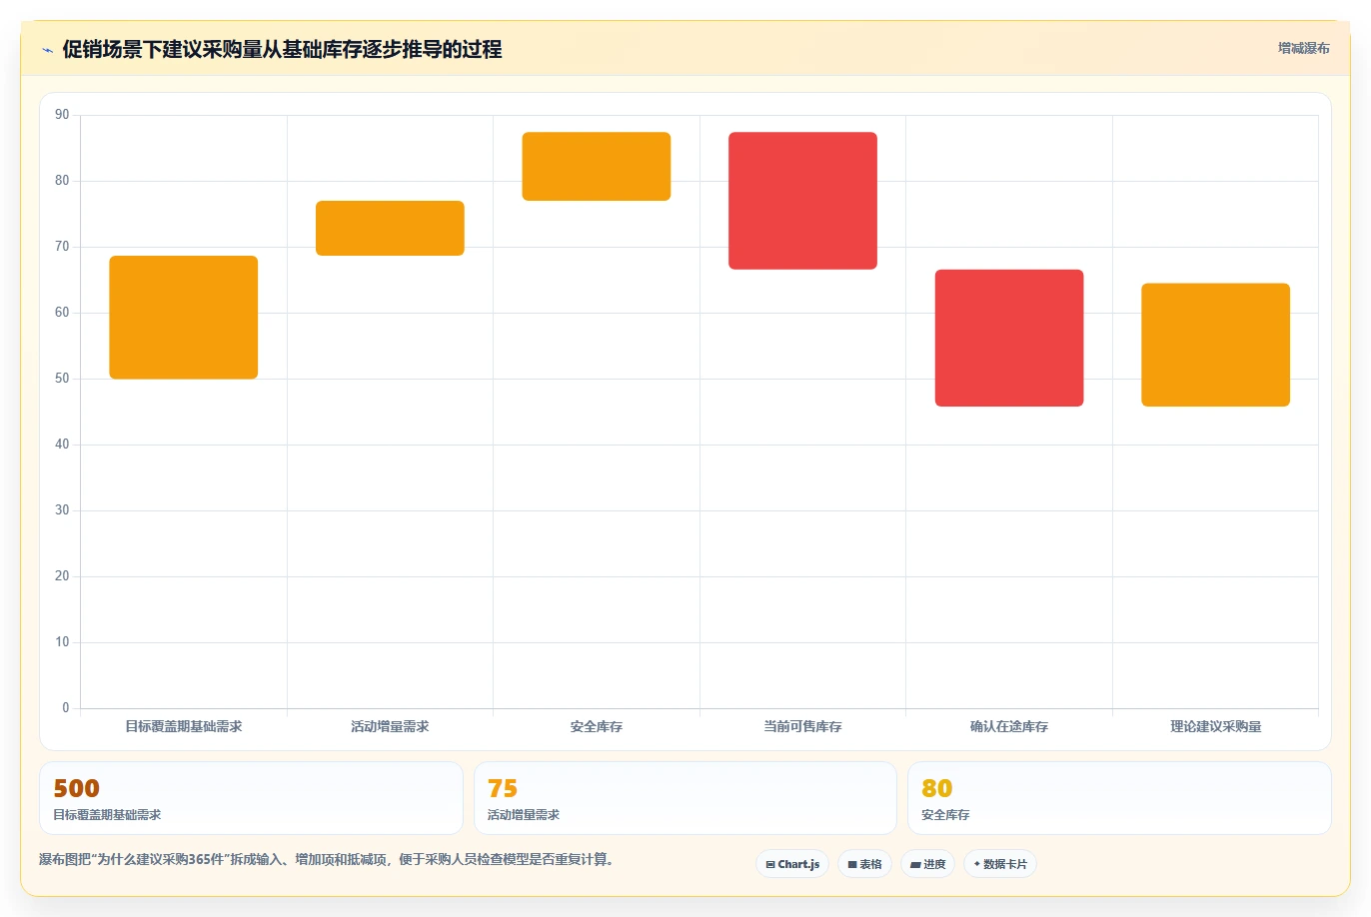Screen dimensions: 1371x917
Task: Click the 活动增量需求 axis label
Action: pos(390,726)
